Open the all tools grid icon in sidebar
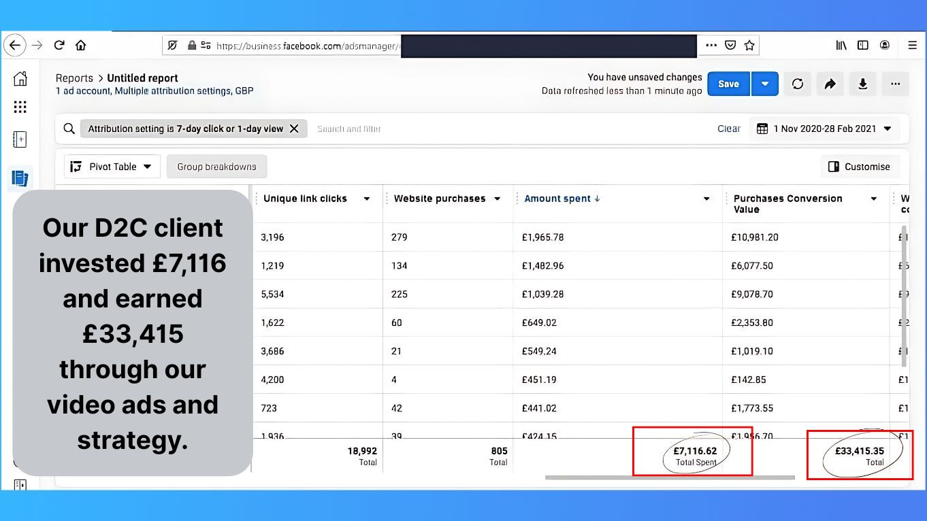 (x=20, y=107)
